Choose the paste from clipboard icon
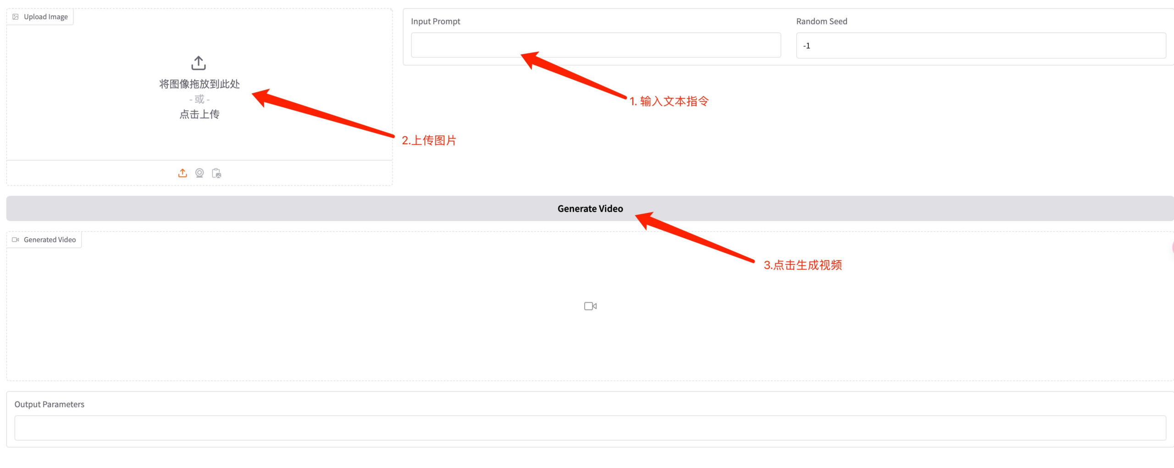The width and height of the screenshot is (1174, 468). click(216, 173)
